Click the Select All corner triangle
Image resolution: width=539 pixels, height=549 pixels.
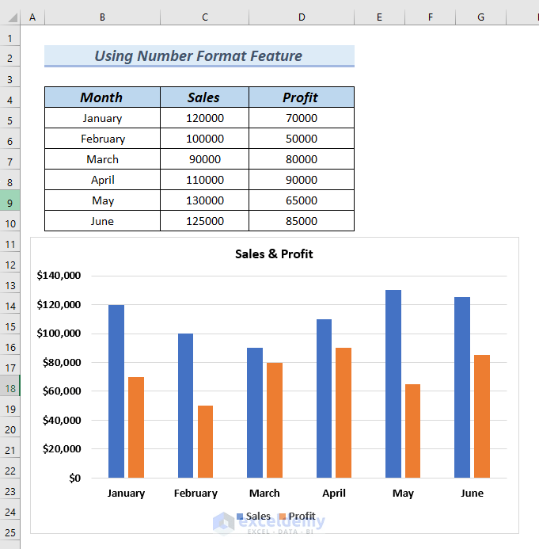(x=13, y=17)
